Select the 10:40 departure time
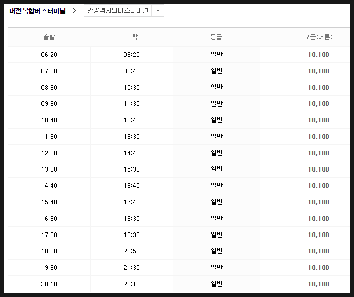This screenshot has width=354, height=297. (x=49, y=120)
